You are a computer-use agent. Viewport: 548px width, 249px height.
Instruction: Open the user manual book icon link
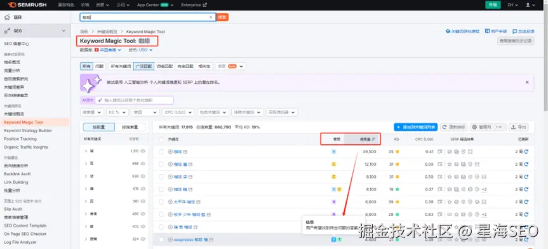tap(487, 31)
